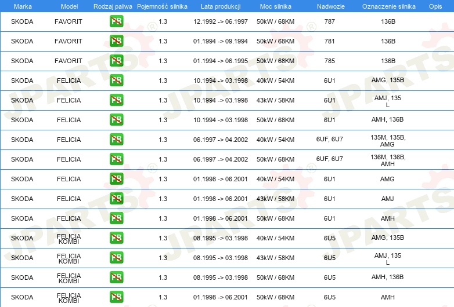454x307 pixels.
Task: Click 43kW / 58KM in the 10.1994 FELICIA row
Action: pyautogui.click(x=275, y=100)
